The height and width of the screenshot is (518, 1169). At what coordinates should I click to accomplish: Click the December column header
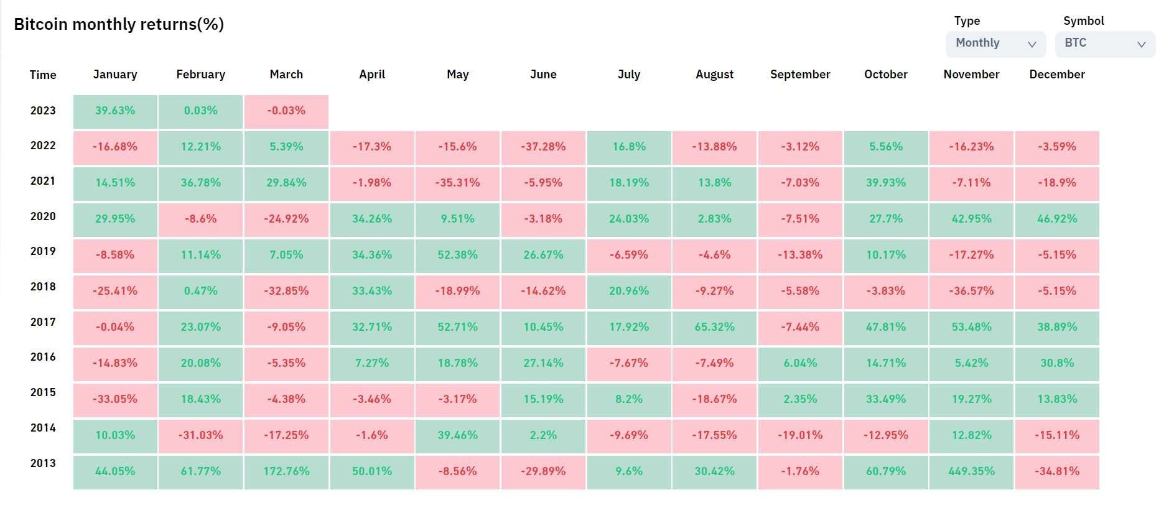coord(1057,75)
